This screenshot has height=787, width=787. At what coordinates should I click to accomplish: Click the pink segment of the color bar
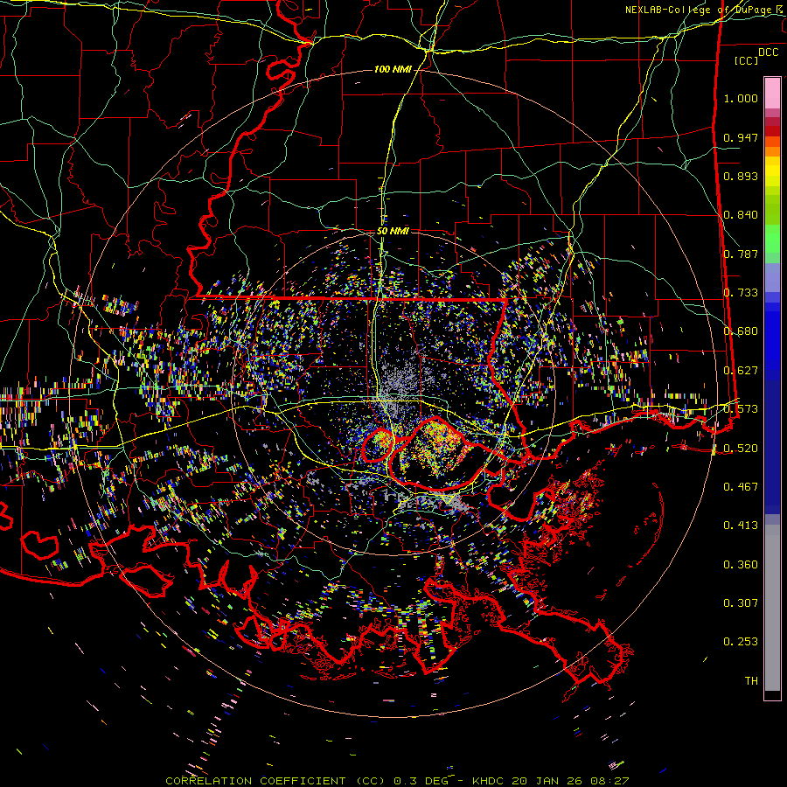point(772,93)
